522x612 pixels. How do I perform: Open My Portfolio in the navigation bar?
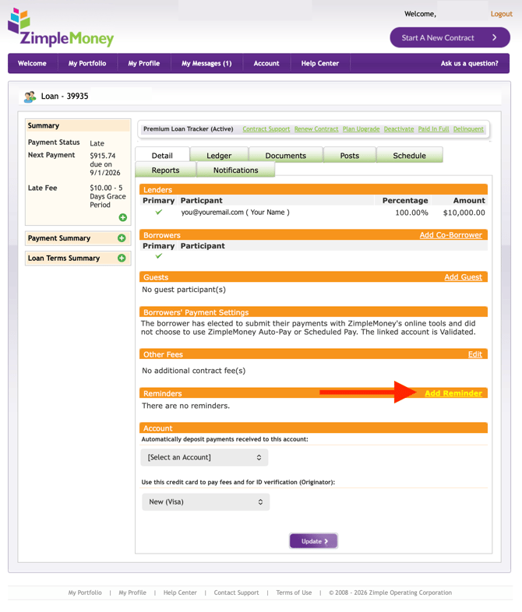tap(87, 63)
